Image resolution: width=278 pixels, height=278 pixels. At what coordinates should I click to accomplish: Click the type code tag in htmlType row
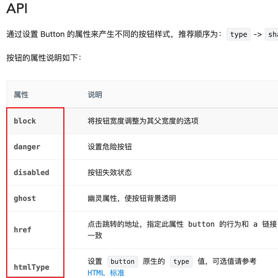(181, 261)
